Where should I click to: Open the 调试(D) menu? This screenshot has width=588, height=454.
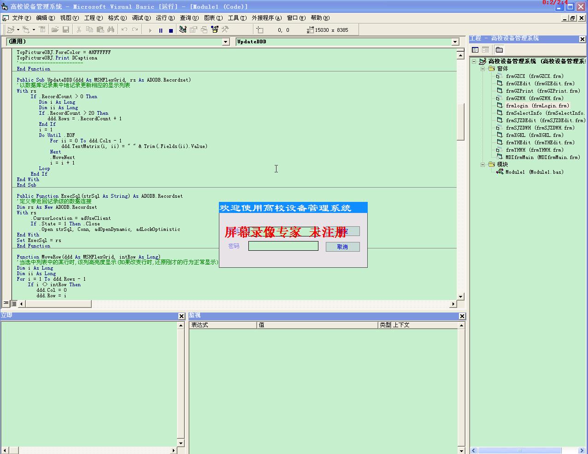tap(141, 18)
